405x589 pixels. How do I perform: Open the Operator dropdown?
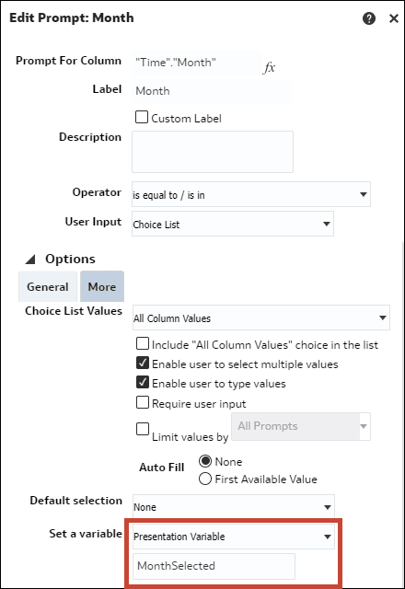[x=251, y=194]
